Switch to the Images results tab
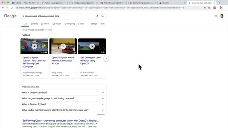This screenshot has width=228, height=128. [57, 24]
